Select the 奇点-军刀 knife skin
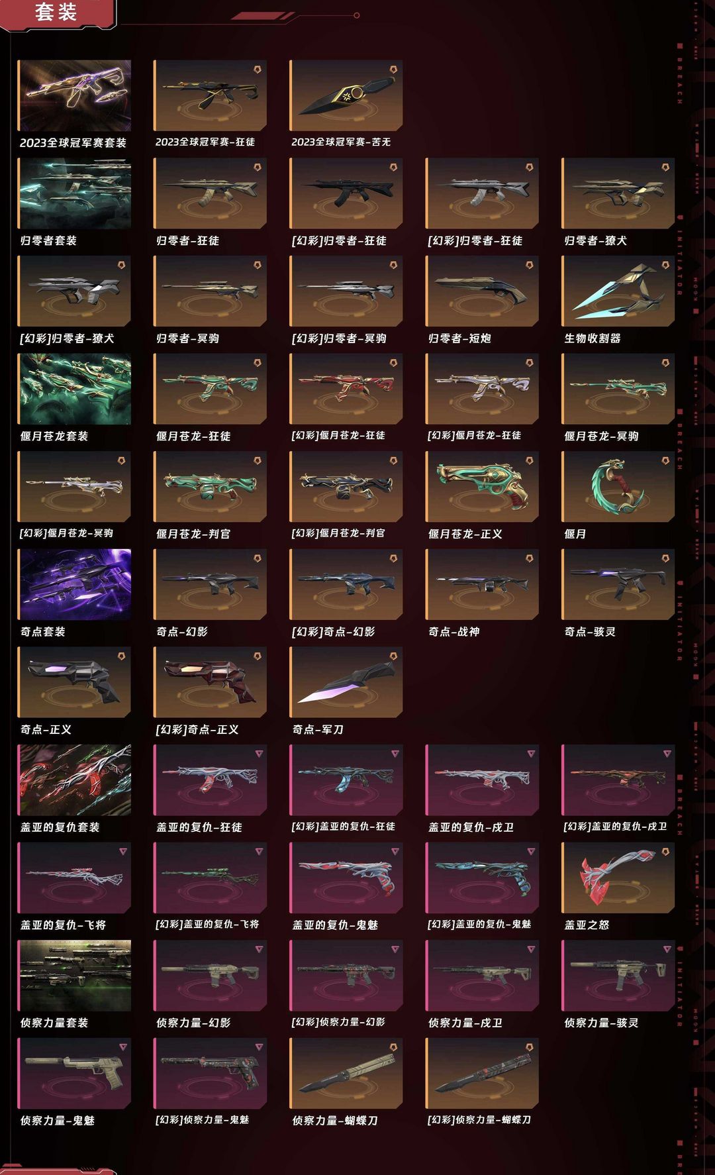Screen dimensions: 715x1175 click(x=346, y=682)
